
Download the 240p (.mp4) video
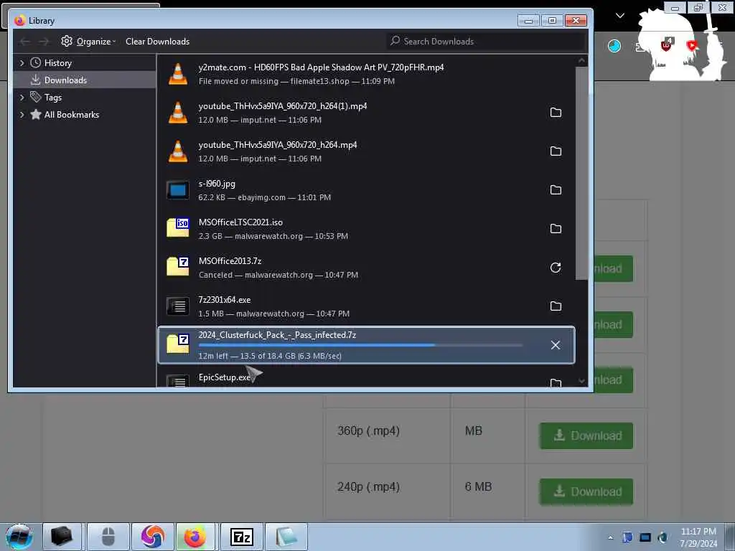point(586,491)
